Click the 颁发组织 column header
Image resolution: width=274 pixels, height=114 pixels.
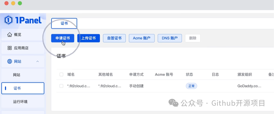coord(245,75)
